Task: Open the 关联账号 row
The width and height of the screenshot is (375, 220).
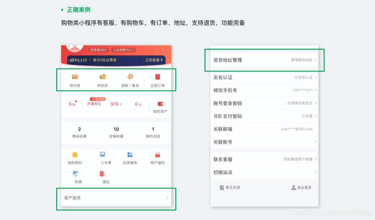Action: click(265, 142)
